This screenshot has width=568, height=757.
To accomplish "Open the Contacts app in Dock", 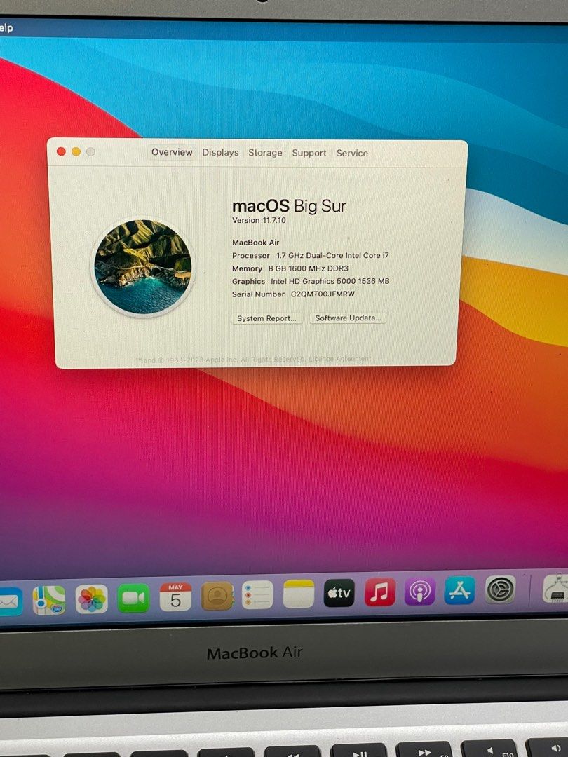I will point(217,596).
